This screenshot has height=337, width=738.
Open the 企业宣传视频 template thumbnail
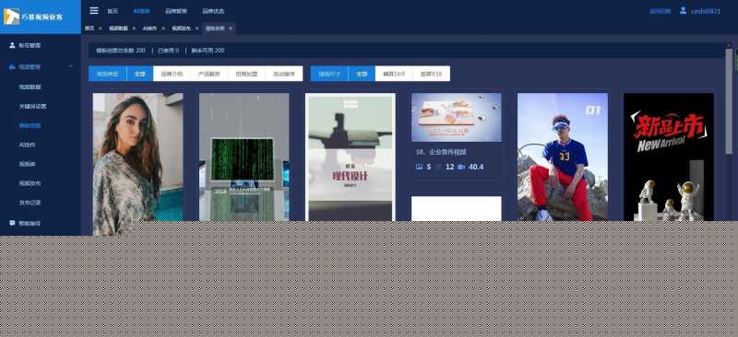[456, 117]
